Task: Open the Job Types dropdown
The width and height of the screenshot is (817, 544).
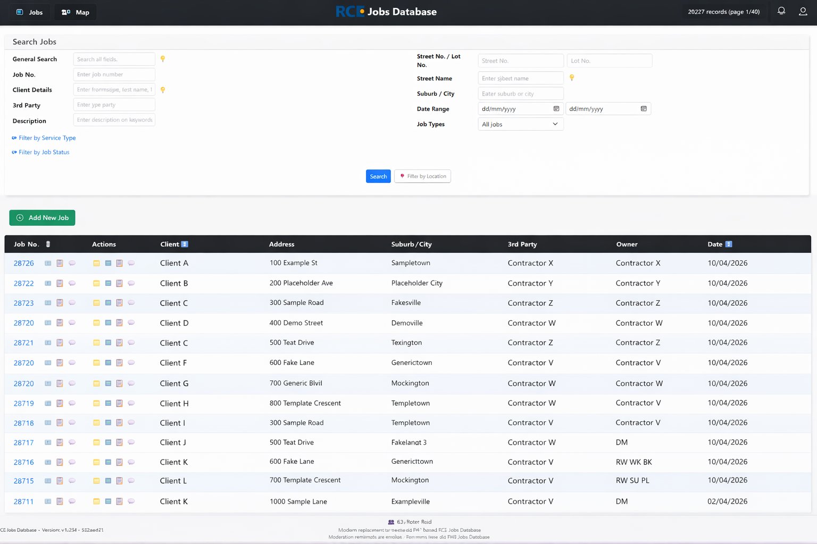Action: (x=520, y=124)
